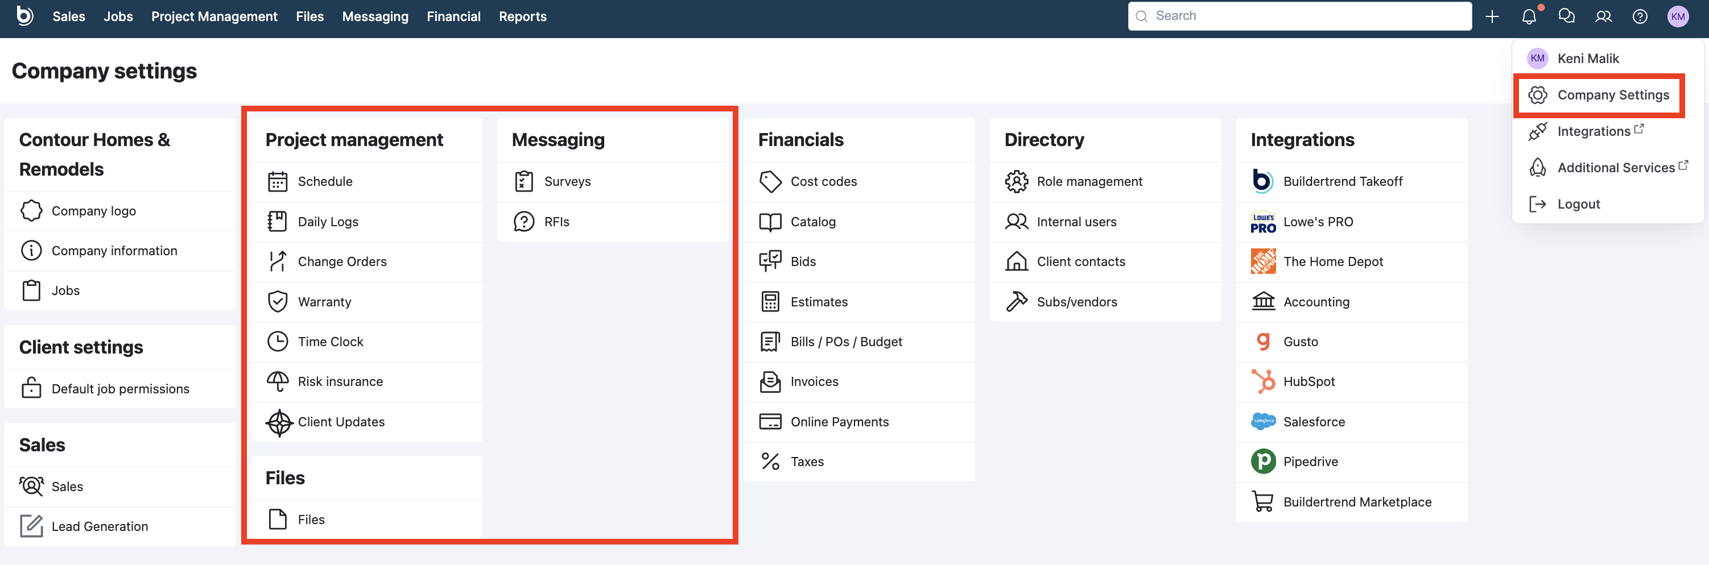Click the HubSpot logo icon

click(x=1263, y=381)
